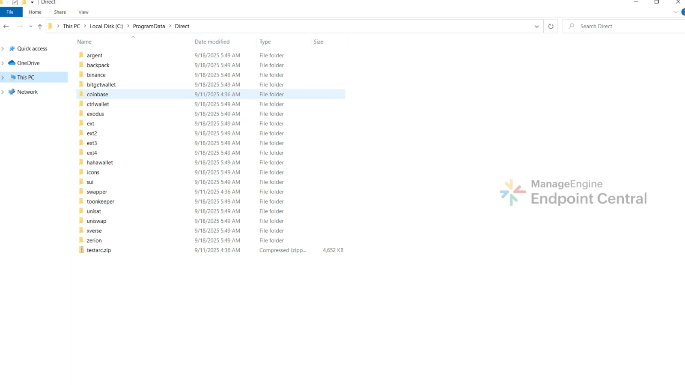The width and height of the screenshot is (685, 385).
Task: Open the address bar history dropdown
Action: coord(536,27)
